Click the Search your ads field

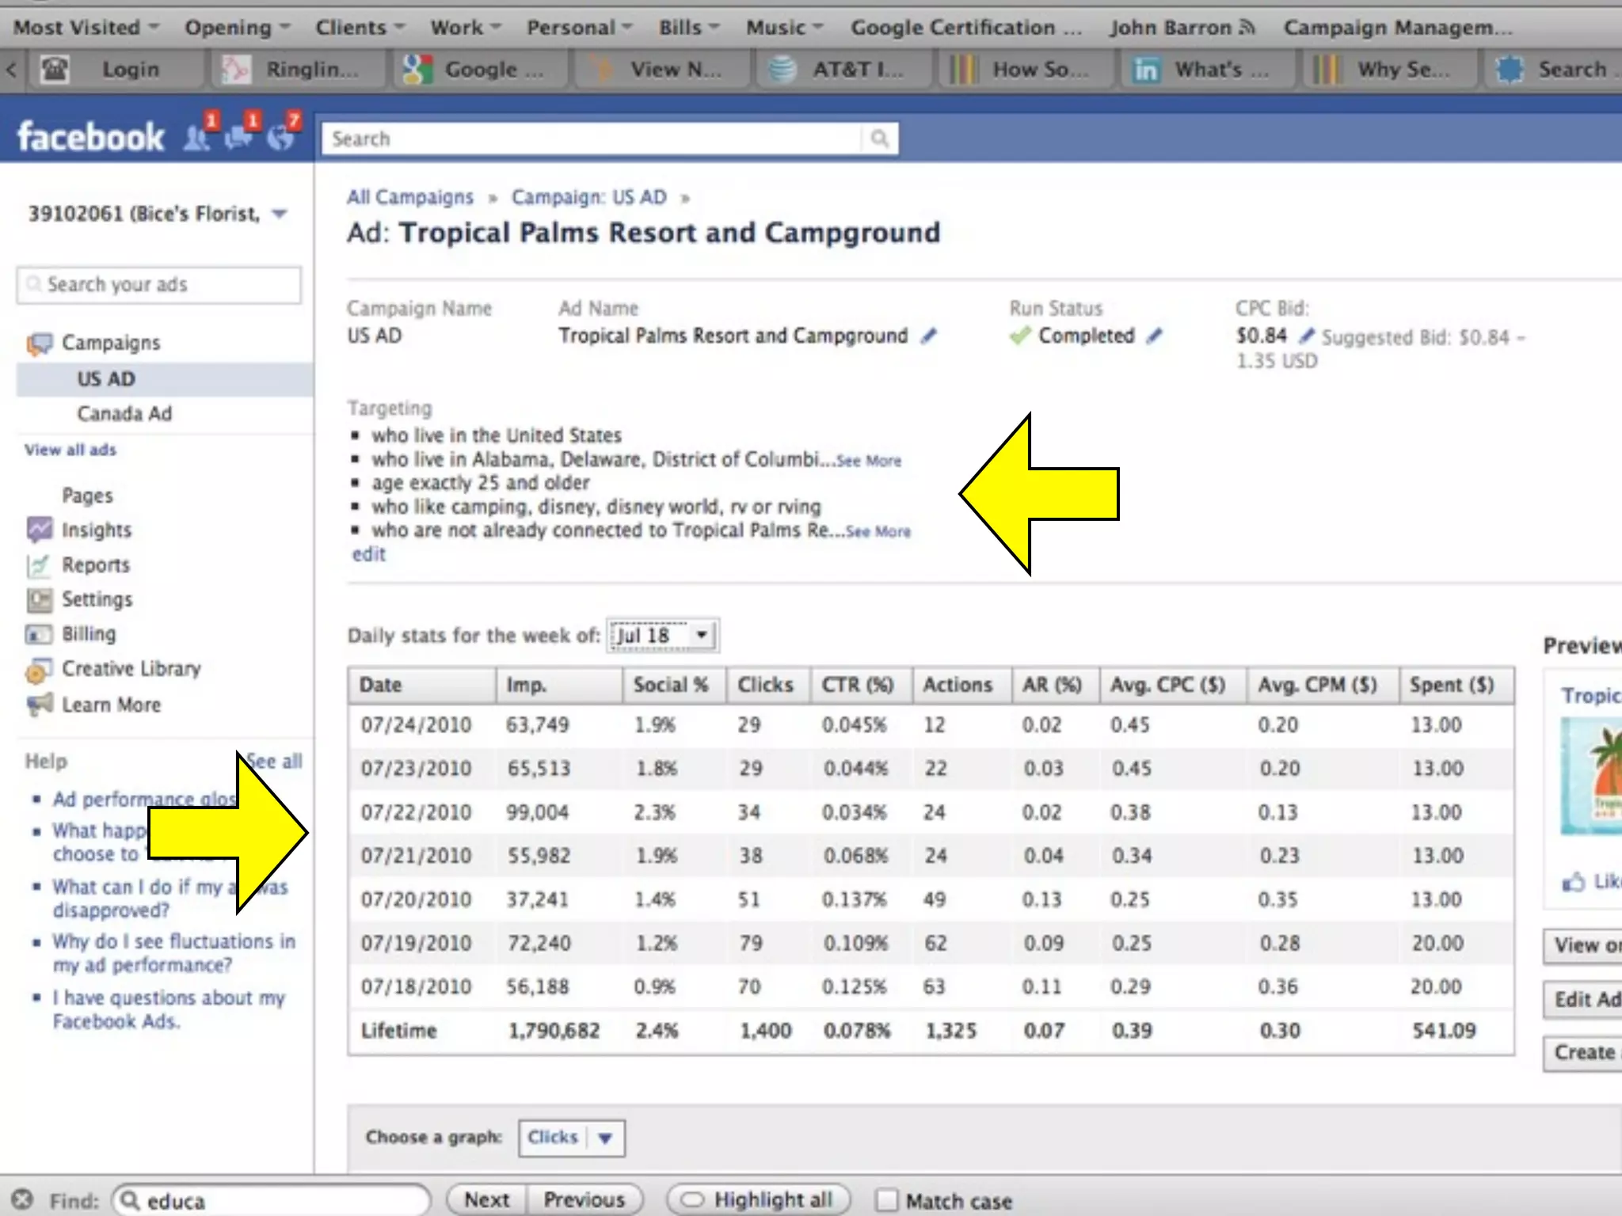(x=158, y=285)
